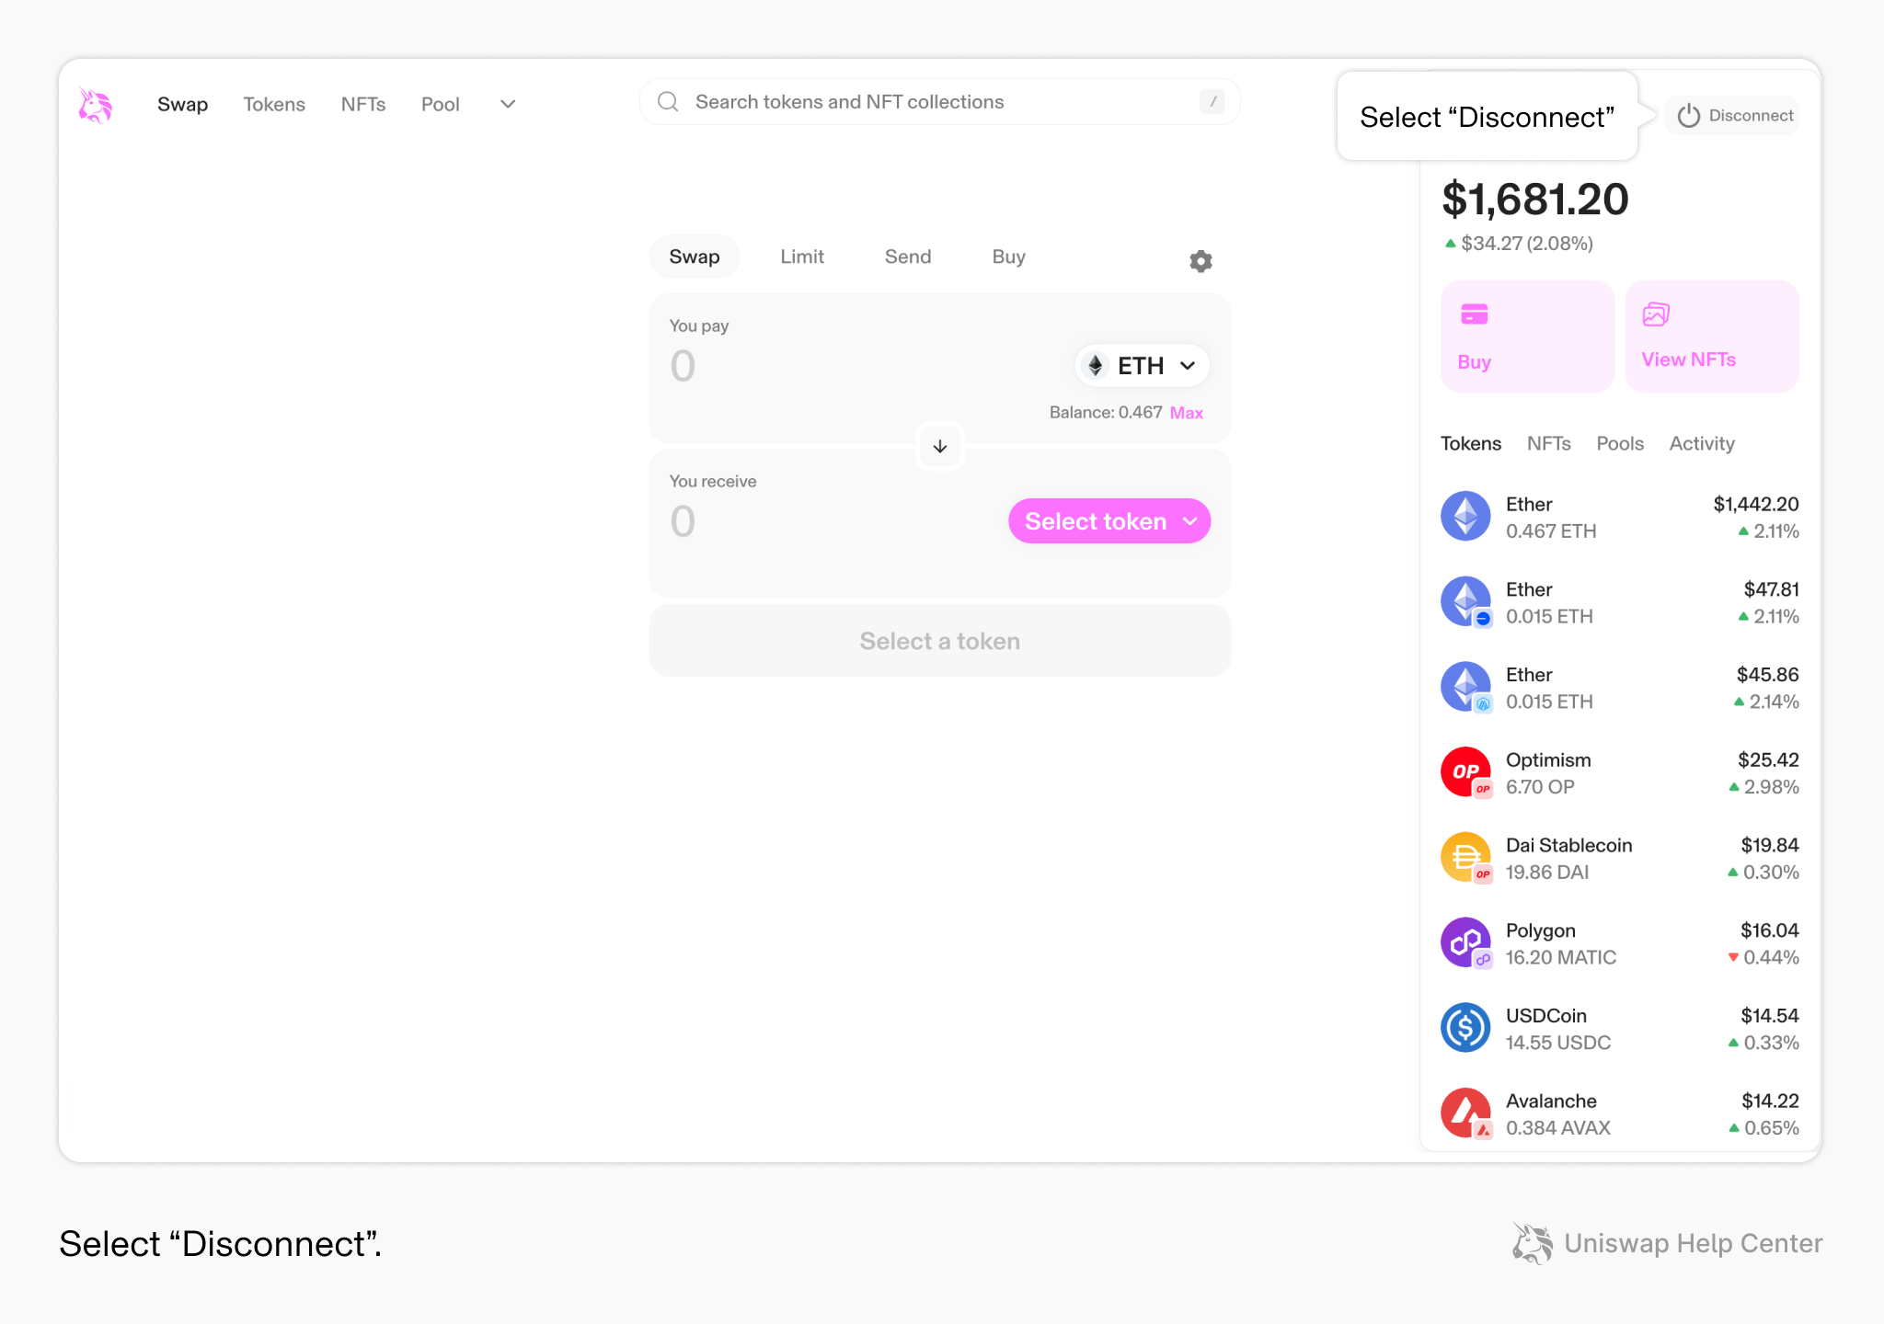Click the Ether 0.467 ETH token icon

(1465, 517)
